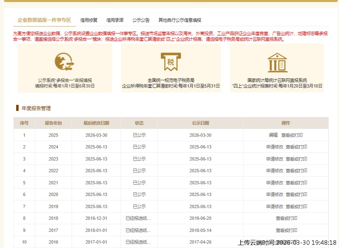Screen dimensions: 339x248
Task: Click 申请修改 for the 2020 report
Action: [275, 194]
